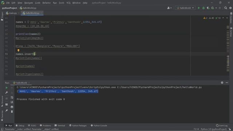Go to previous highlighted error arrow
Image resolution: width=233 pixels, height=131 pixels.
pyautogui.click(x=223, y=18)
